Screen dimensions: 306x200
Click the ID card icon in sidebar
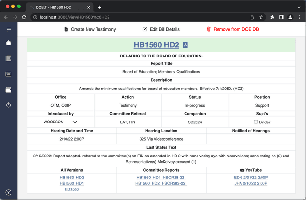coord(8,74)
